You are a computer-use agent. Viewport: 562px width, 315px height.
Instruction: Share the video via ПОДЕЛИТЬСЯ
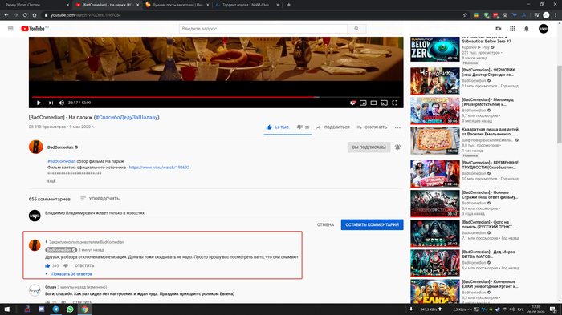click(x=333, y=127)
